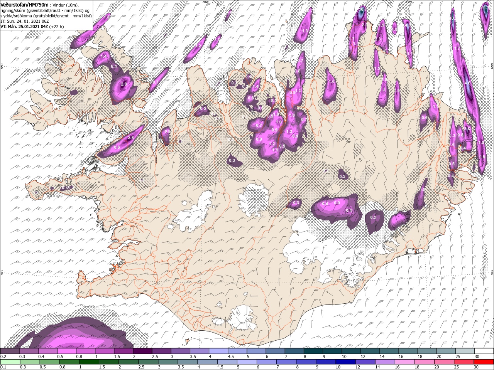
Task: Select the royal blue 8–9 bottom-row swatch
Action: (x=306, y=362)
